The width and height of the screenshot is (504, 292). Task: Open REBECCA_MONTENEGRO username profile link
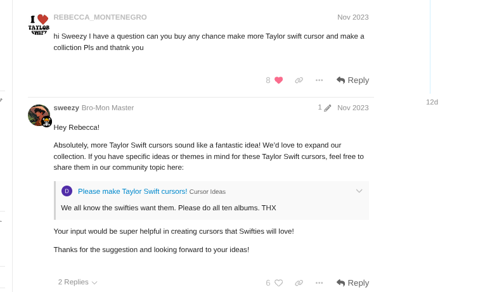(x=100, y=17)
